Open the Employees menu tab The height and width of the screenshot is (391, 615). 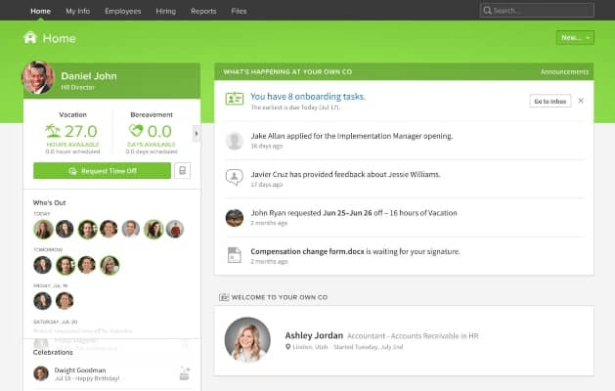point(123,11)
